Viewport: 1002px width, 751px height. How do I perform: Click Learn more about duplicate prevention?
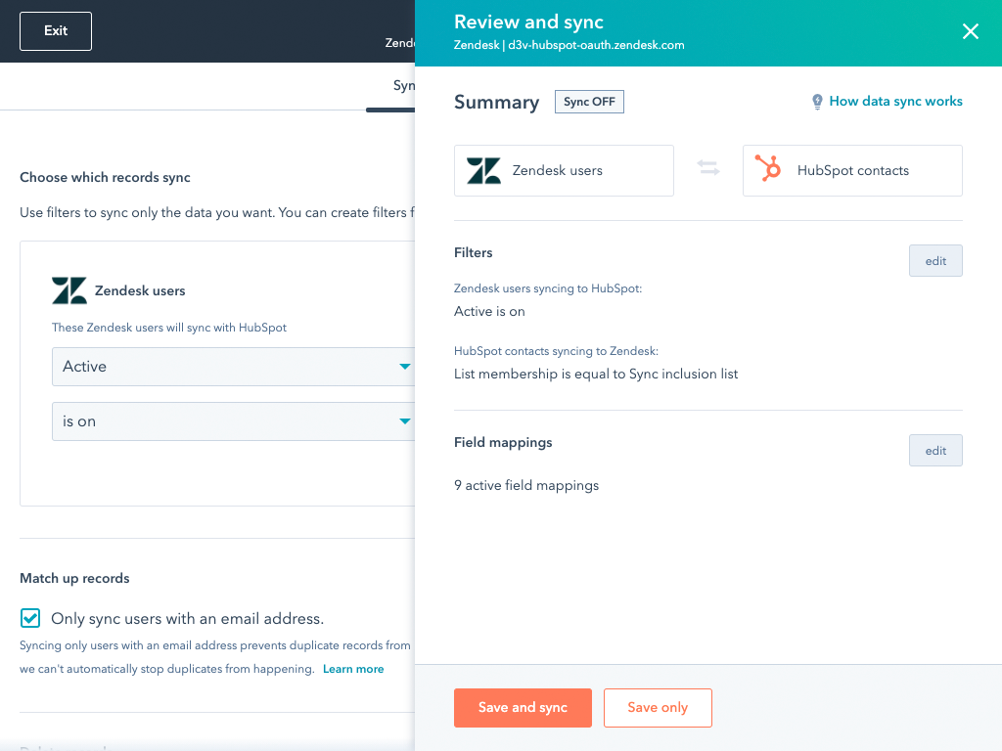click(353, 668)
